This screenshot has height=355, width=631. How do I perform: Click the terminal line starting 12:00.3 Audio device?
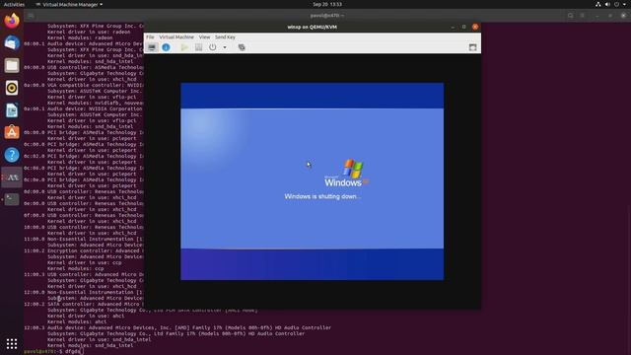click(177, 327)
